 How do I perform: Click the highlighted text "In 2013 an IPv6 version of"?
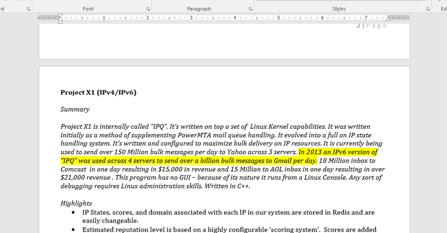pyautogui.click(x=338, y=152)
